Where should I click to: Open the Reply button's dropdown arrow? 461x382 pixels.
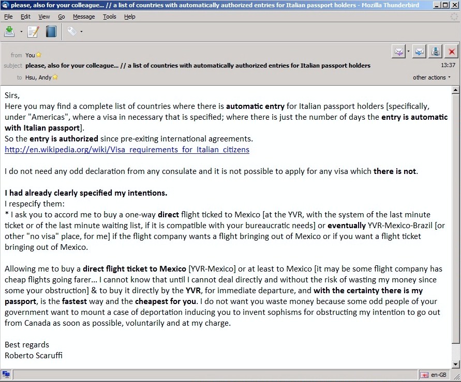[408, 52]
